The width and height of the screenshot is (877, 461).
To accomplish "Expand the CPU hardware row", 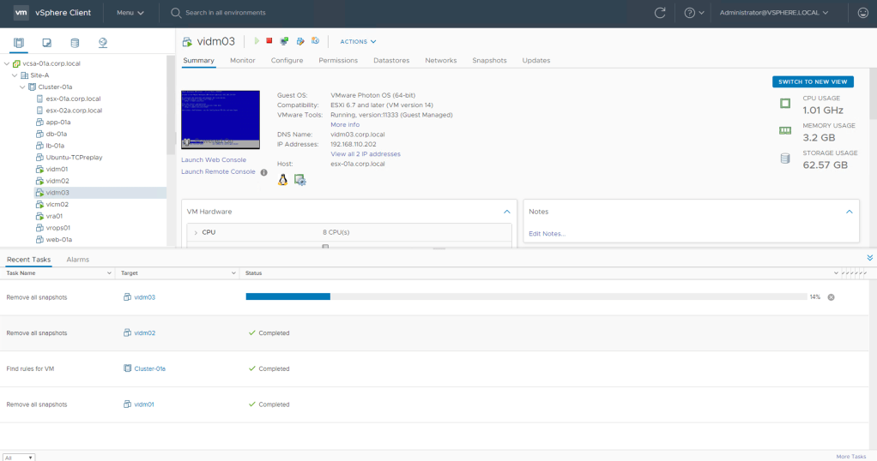I will pyautogui.click(x=196, y=232).
